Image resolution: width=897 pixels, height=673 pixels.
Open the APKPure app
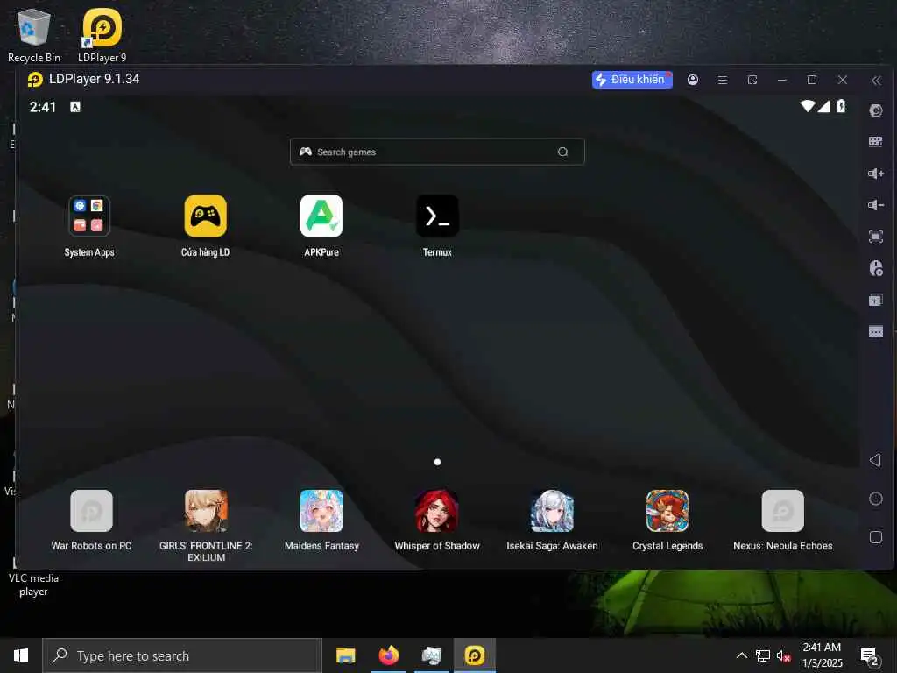coord(321,216)
